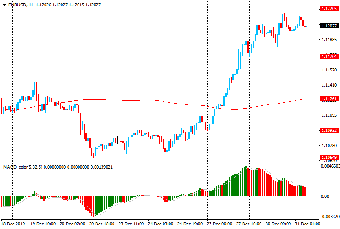This screenshot has height=229, width=340.
Task: Click the 20 Dec 02:00 time label
Action: 73,224
